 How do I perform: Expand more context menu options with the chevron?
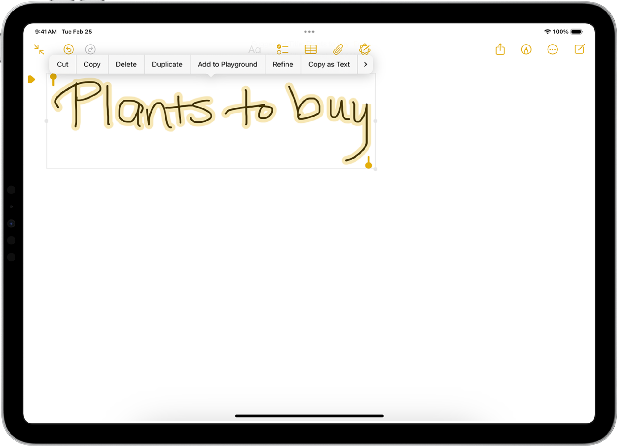click(365, 64)
